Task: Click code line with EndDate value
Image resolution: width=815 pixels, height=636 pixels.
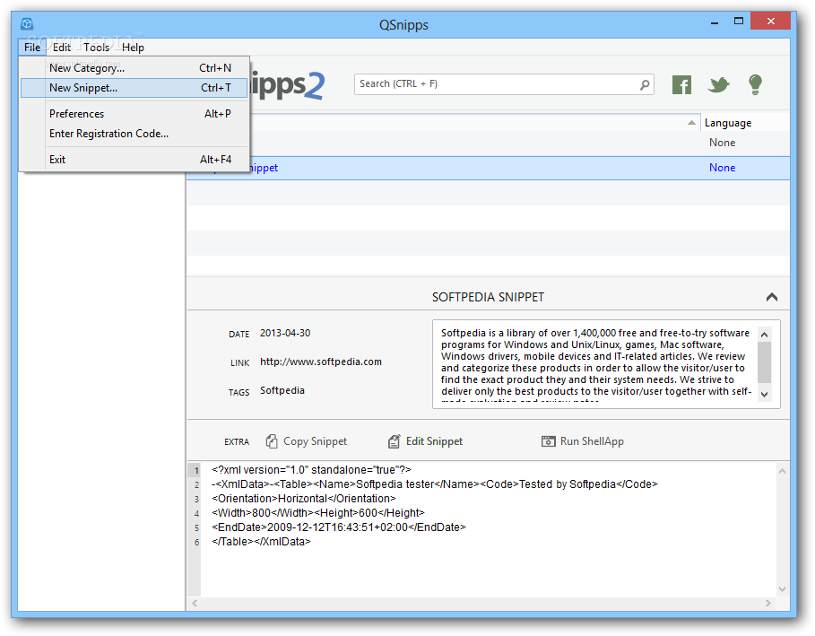Action: [338, 527]
